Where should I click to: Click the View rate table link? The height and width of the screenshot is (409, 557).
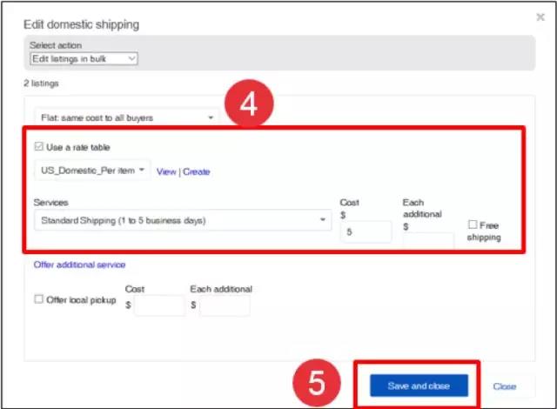coord(166,171)
